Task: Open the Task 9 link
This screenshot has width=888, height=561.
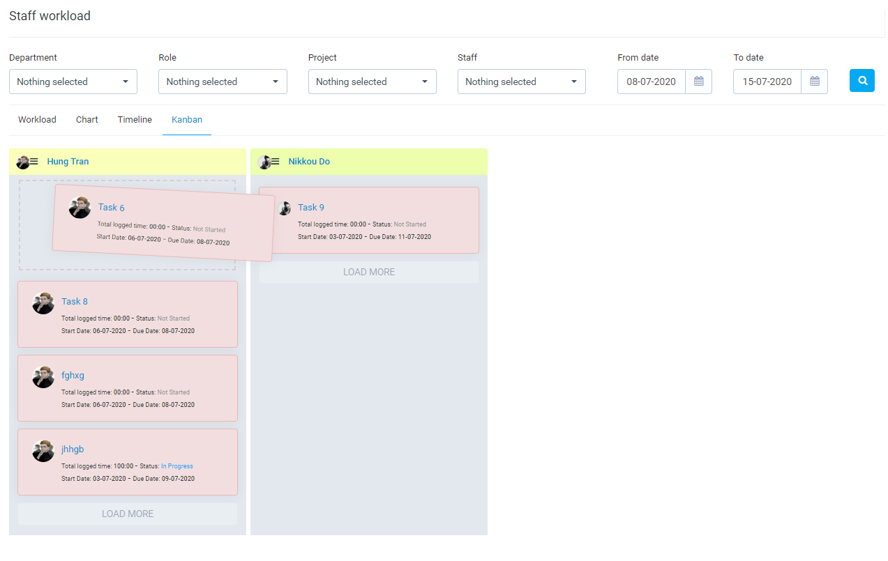Action: coord(311,207)
